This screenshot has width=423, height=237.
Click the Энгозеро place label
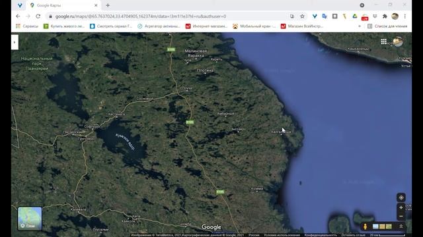coord(238,129)
